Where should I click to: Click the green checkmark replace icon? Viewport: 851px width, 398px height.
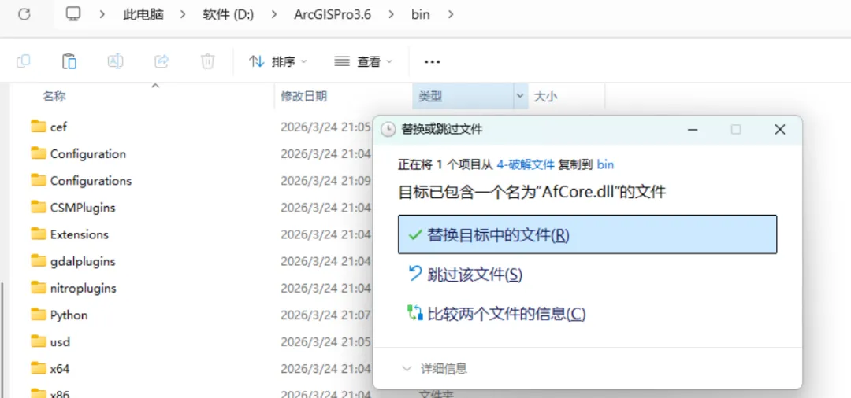(x=416, y=234)
